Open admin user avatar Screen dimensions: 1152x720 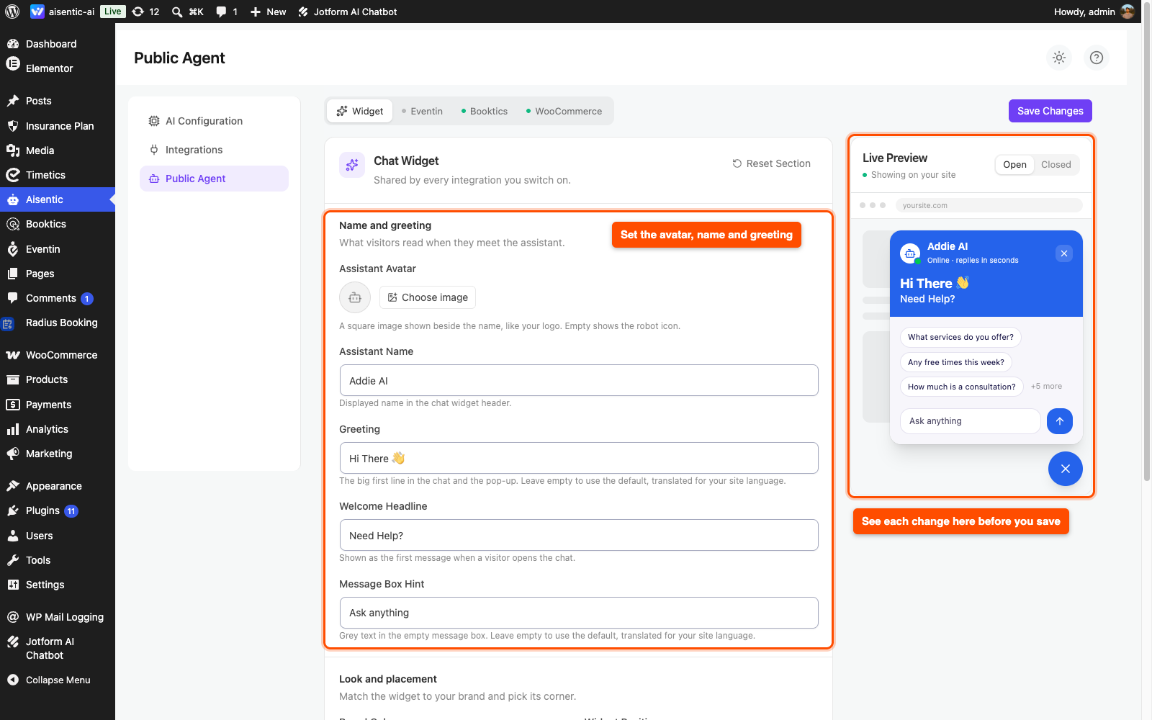coord(1128,12)
